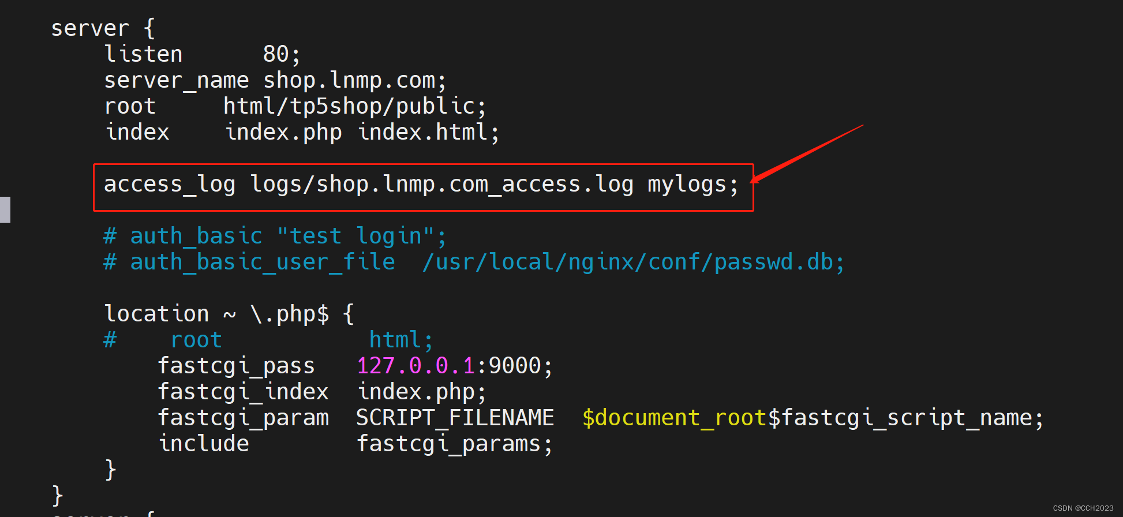Click the include fastcgi_params value
Viewport: 1123px width, 517px height.
[454, 444]
